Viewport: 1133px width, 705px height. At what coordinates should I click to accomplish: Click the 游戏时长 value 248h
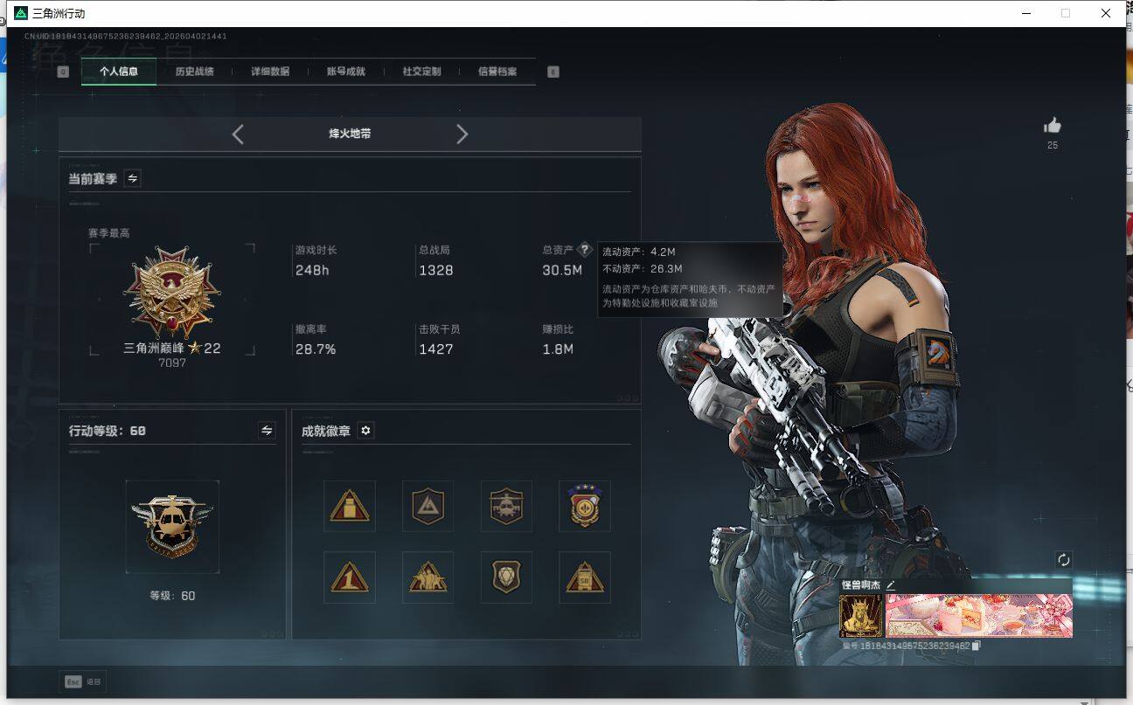(x=312, y=270)
